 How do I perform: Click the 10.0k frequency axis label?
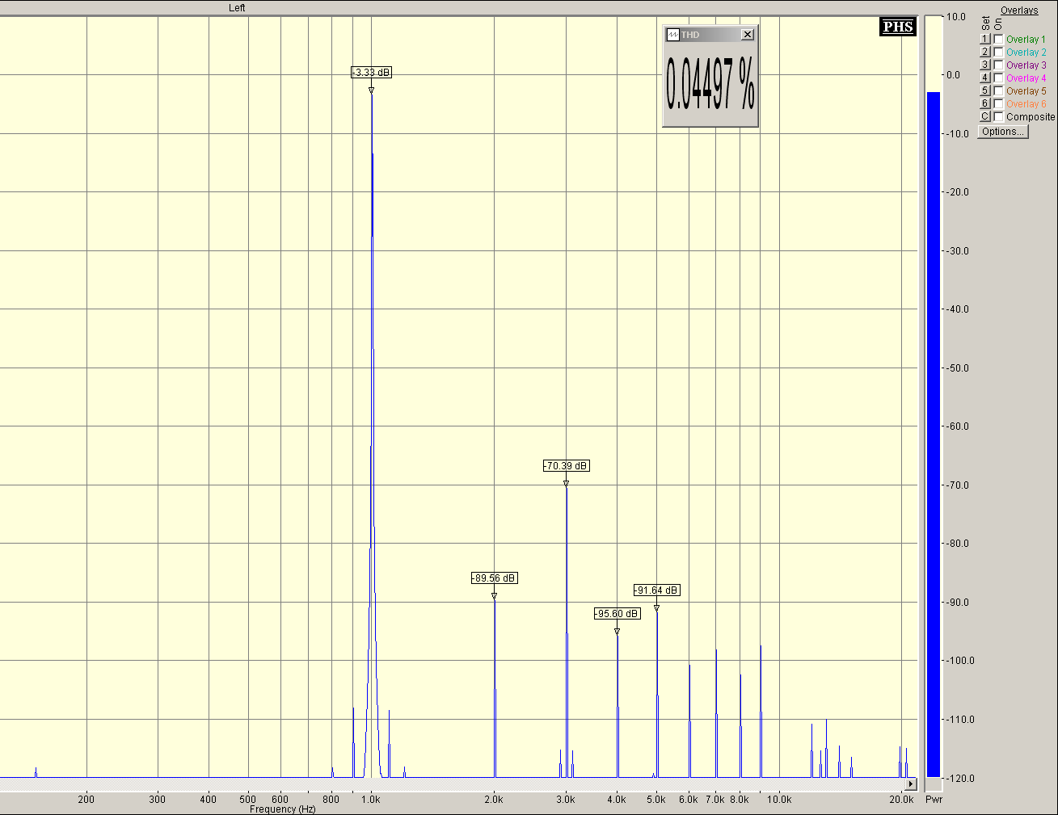click(x=779, y=800)
